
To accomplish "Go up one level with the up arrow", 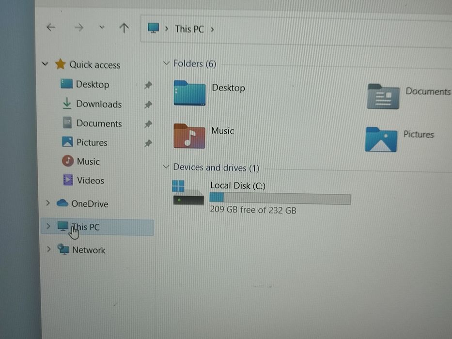I will [x=124, y=28].
